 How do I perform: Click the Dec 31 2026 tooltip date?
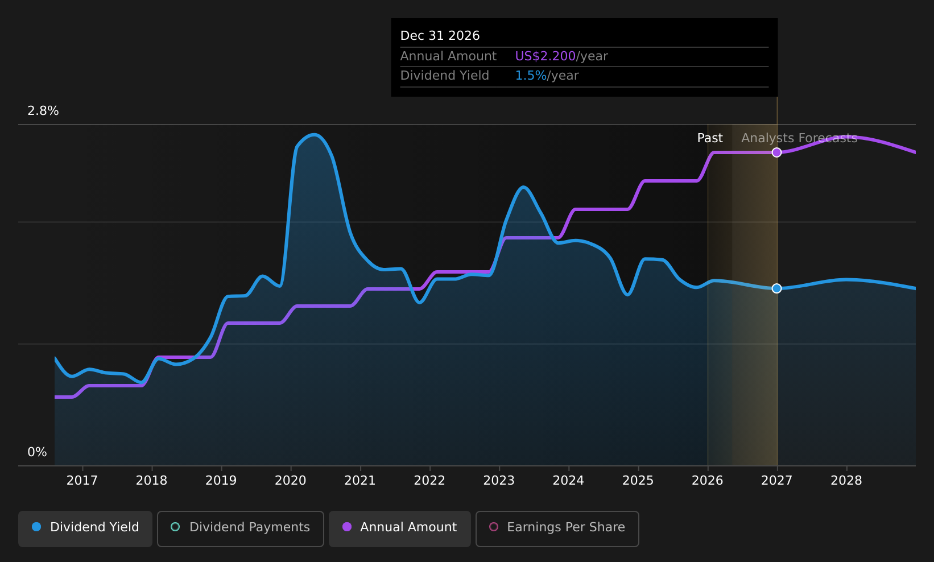click(x=440, y=36)
